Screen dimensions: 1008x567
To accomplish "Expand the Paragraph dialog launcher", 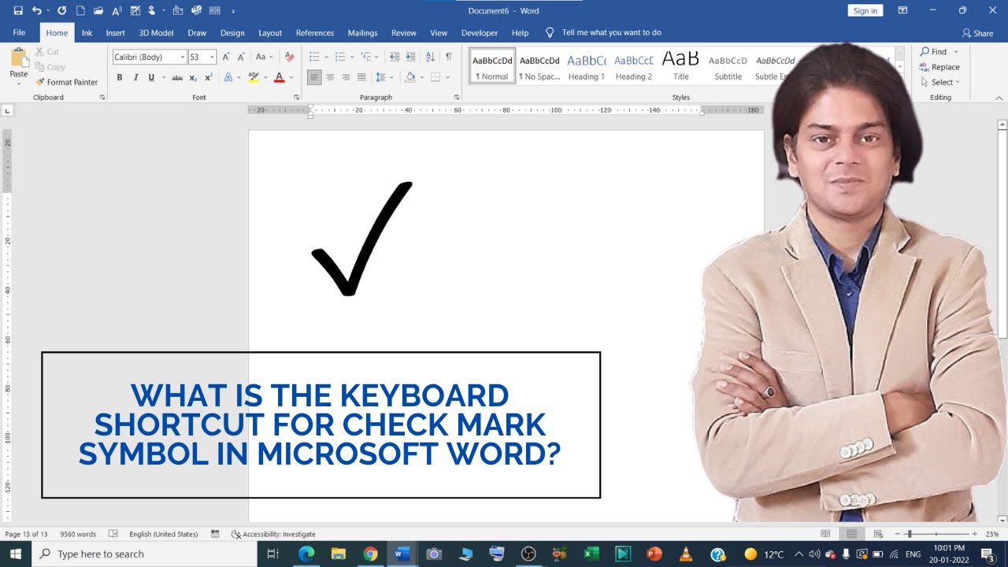I will pyautogui.click(x=457, y=98).
